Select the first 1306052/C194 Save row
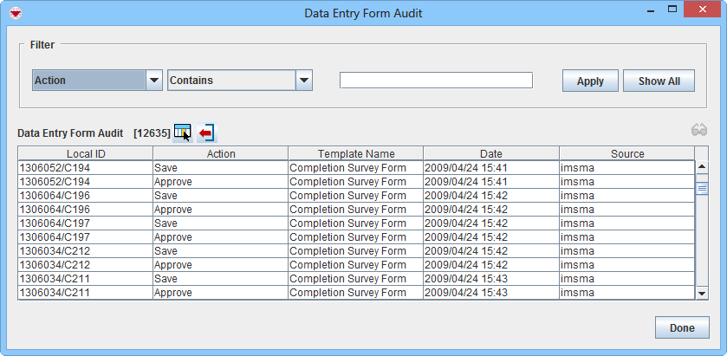This screenshot has width=727, height=356. [x=86, y=168]
